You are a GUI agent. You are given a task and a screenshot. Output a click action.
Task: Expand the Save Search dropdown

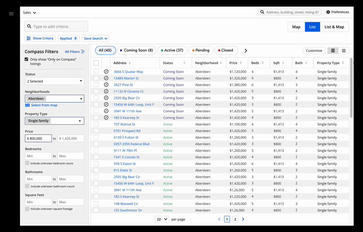point(95,38)
